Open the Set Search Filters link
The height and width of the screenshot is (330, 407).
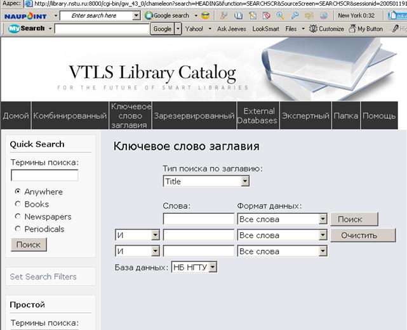tap(43, 277)
